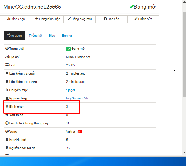Click Đăng blog mới button
The height and width of the screenshot is (166, 186).
(x=80, y=19)
